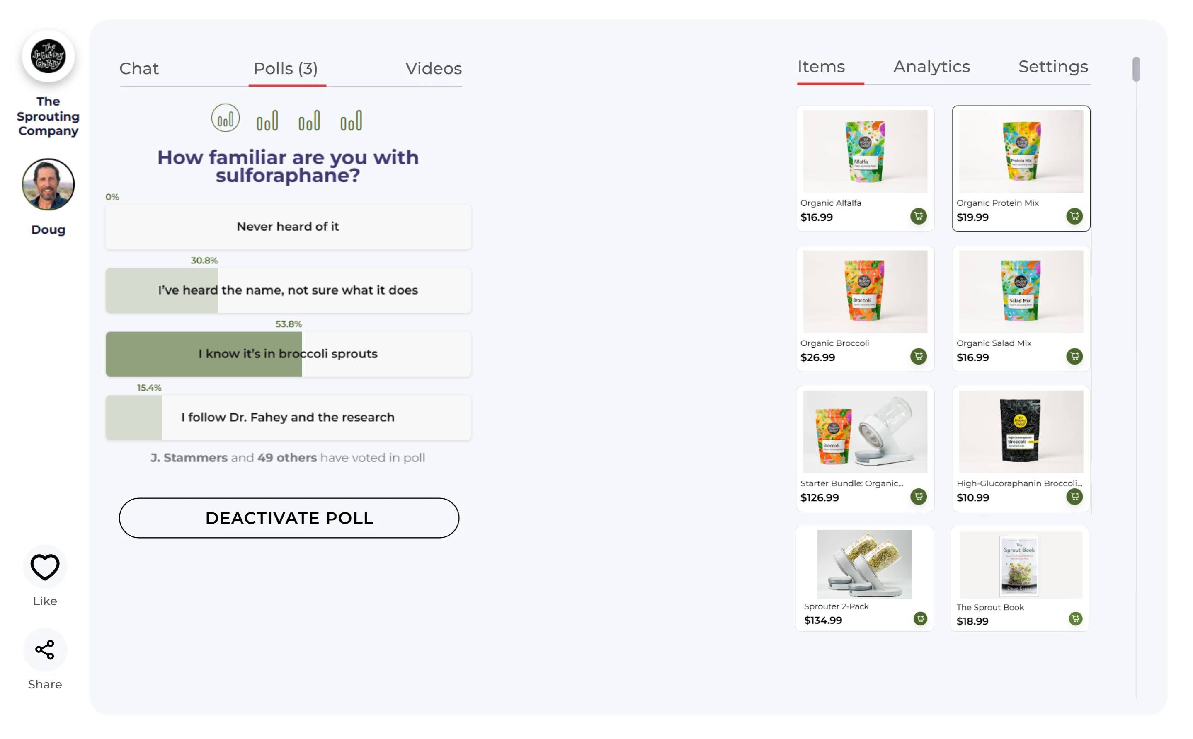
Task: Switch to the Chat tab
Action: click(139, 68)
